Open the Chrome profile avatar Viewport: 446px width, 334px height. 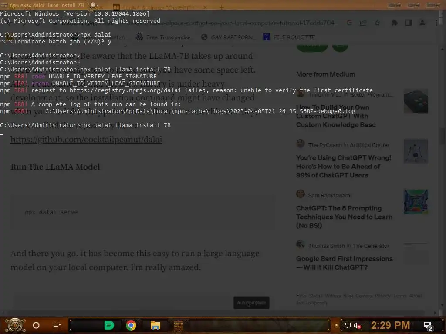coord(422,23)
